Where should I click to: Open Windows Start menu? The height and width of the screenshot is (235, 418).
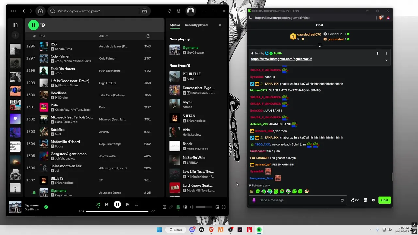pyautogui.click(x=159, y=230)
